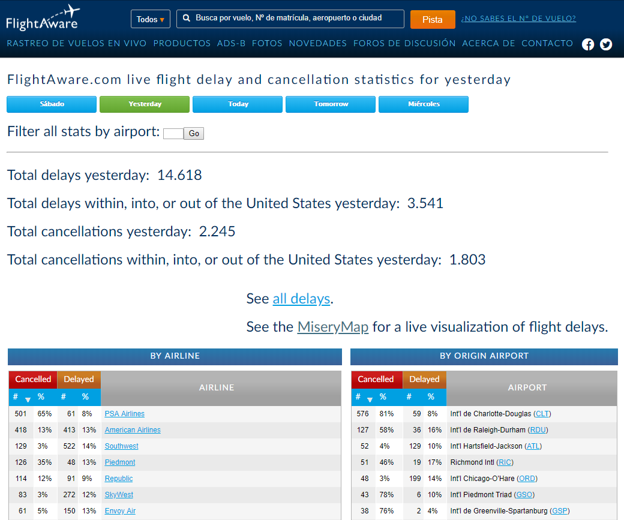The height and width of the screenshot is (520, 624).
Task: Open the Fotos menu
Action: (x=267, y=43)
